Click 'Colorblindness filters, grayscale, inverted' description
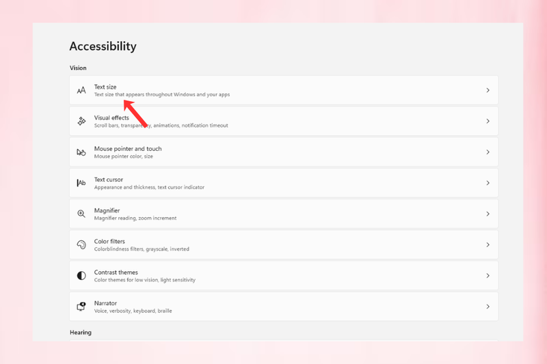The image size is (547, 364). coord(142,249)
